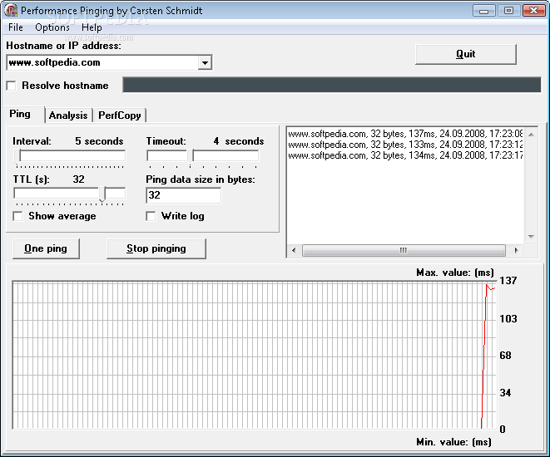Open the File menu
This screenshot has width=550, height=457.
(16, 27)
